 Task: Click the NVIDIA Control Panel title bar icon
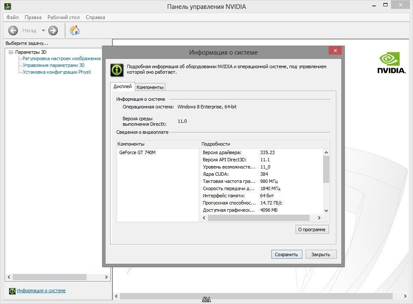8,6
